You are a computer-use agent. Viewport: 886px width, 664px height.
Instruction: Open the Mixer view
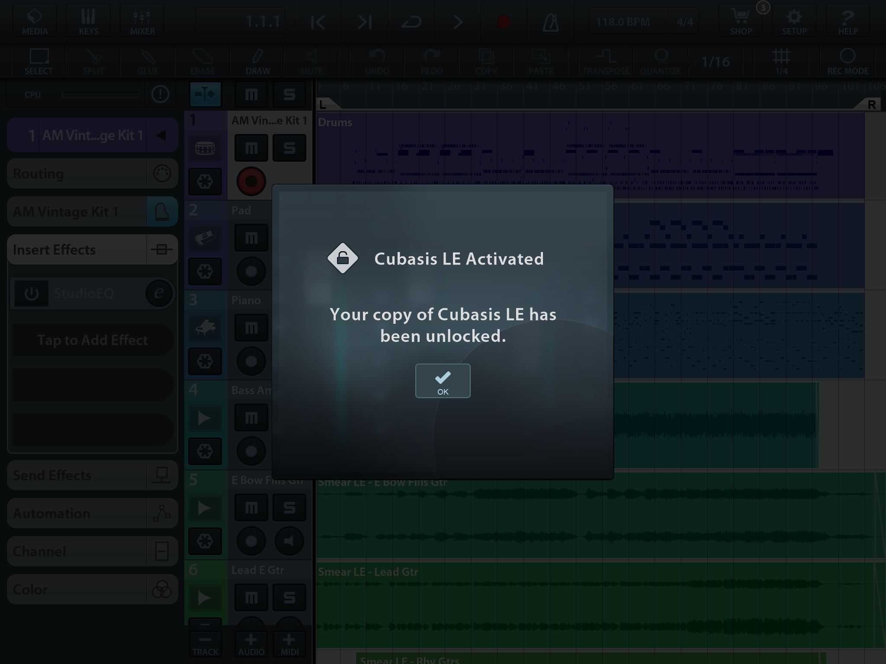pyautogui.click(x=142, y=20)
